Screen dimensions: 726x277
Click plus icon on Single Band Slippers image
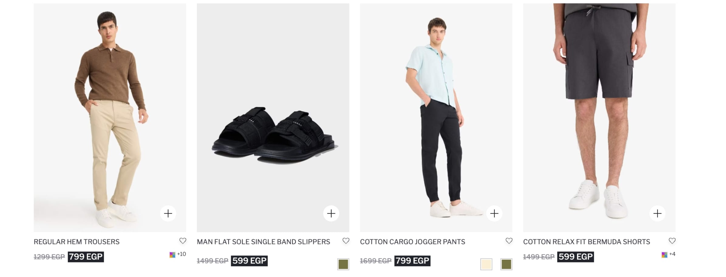(331, 214)
